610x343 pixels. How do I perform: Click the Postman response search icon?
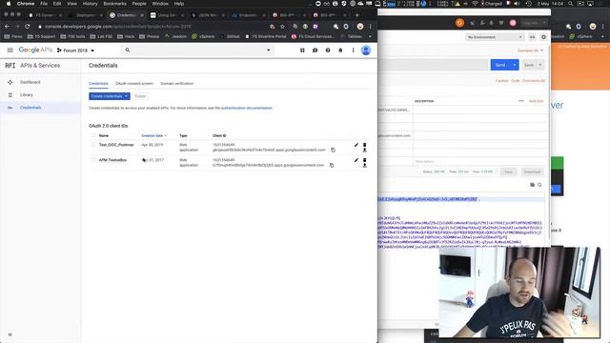coord(539,185)
